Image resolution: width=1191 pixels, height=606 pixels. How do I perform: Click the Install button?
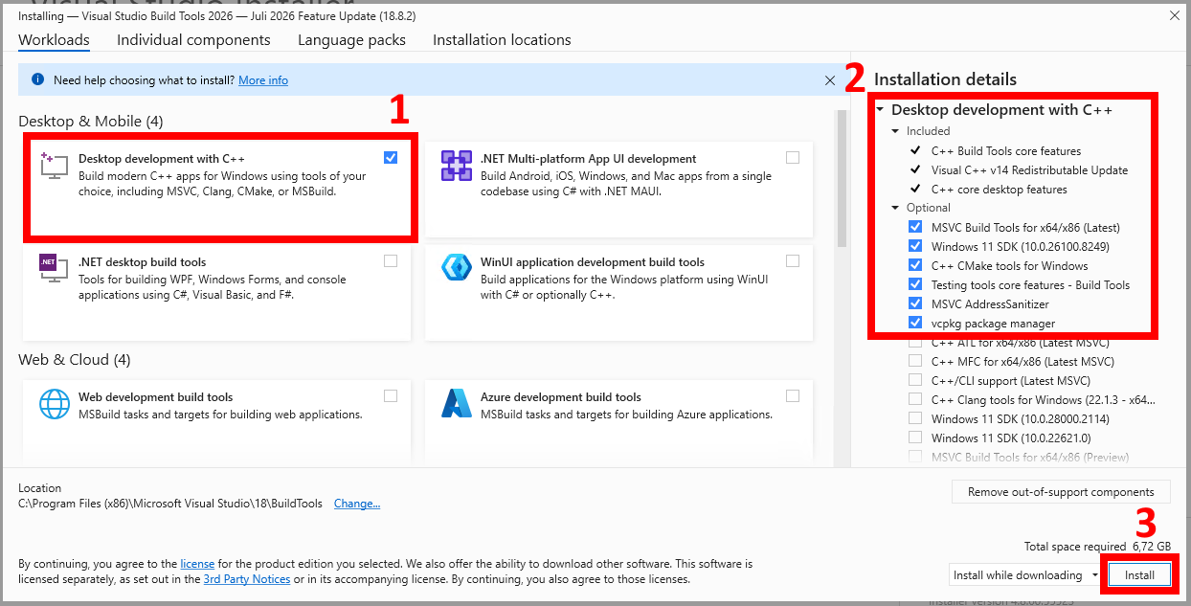(x=1139, y=575)
